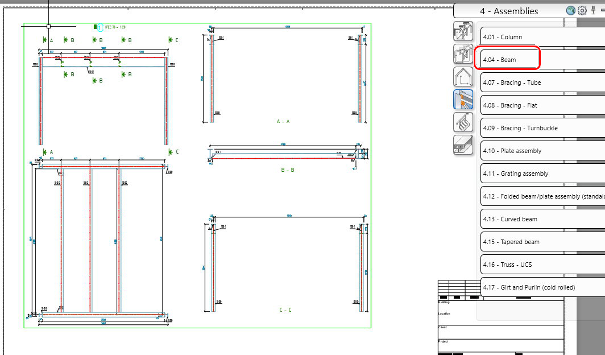Open the globe help icon
Screen dimensions: 605x355
(x=570, y=10)
